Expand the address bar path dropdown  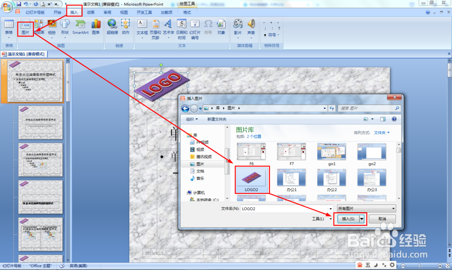point(325,108)
